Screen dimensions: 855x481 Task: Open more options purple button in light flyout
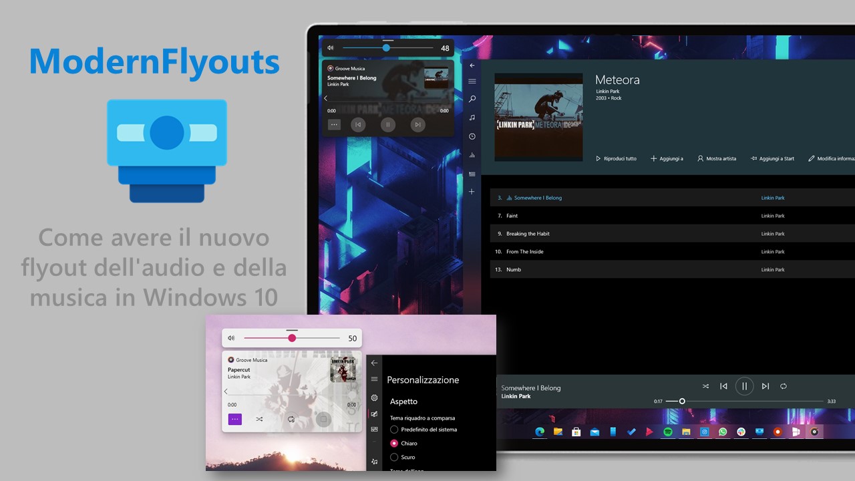(x=235, y=420)
